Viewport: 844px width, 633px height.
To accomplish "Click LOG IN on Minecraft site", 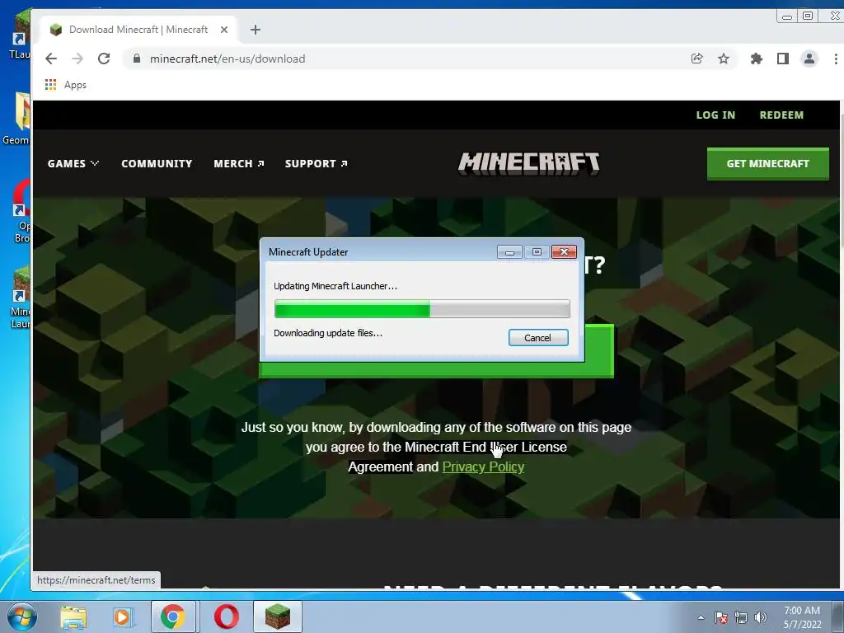I will point(715,115).
